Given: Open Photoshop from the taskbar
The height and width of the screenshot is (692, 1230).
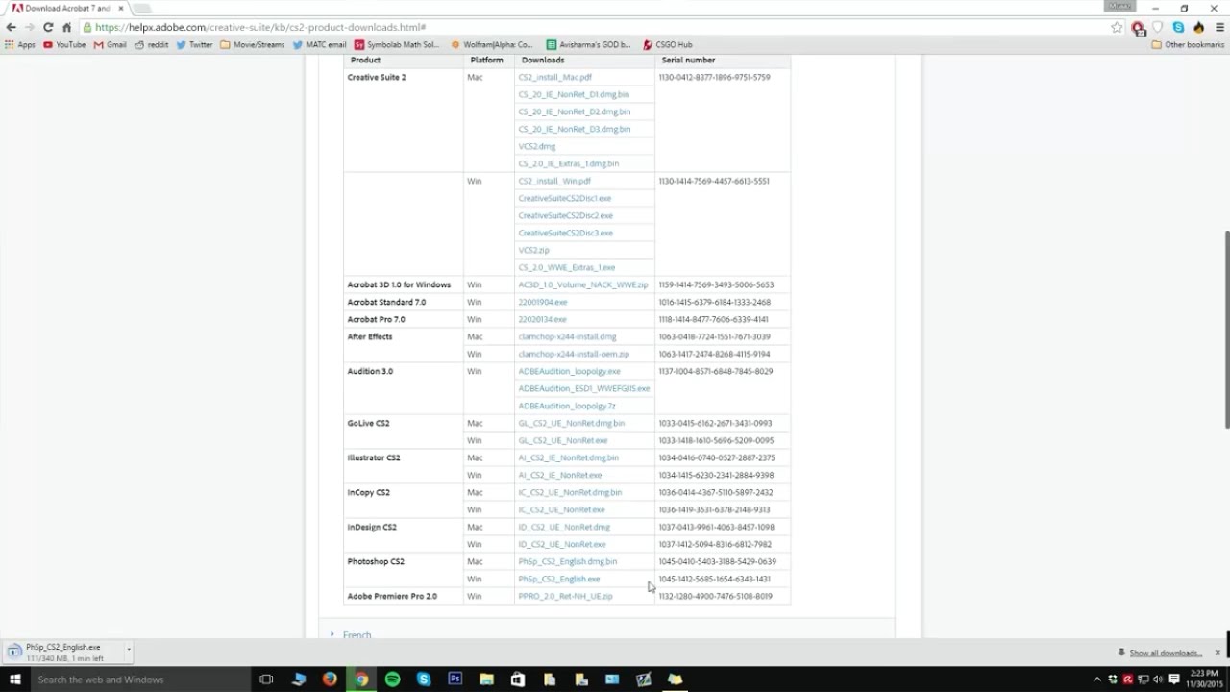Looking at the screenshot, I should click(x=455, y=680).
